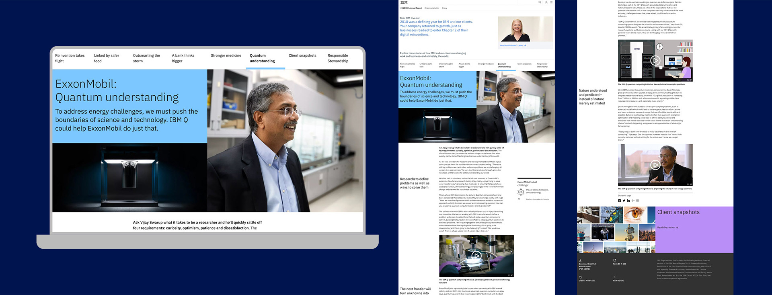Select Responsible Stewardship tab on small full page

pos(542,65)
